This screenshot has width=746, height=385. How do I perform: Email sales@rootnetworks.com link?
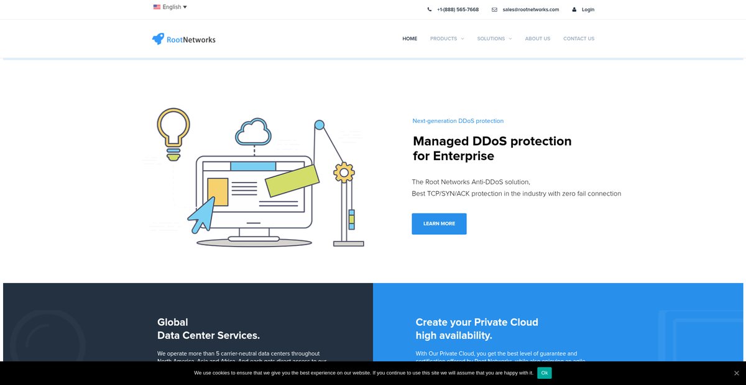coord(531,9)
